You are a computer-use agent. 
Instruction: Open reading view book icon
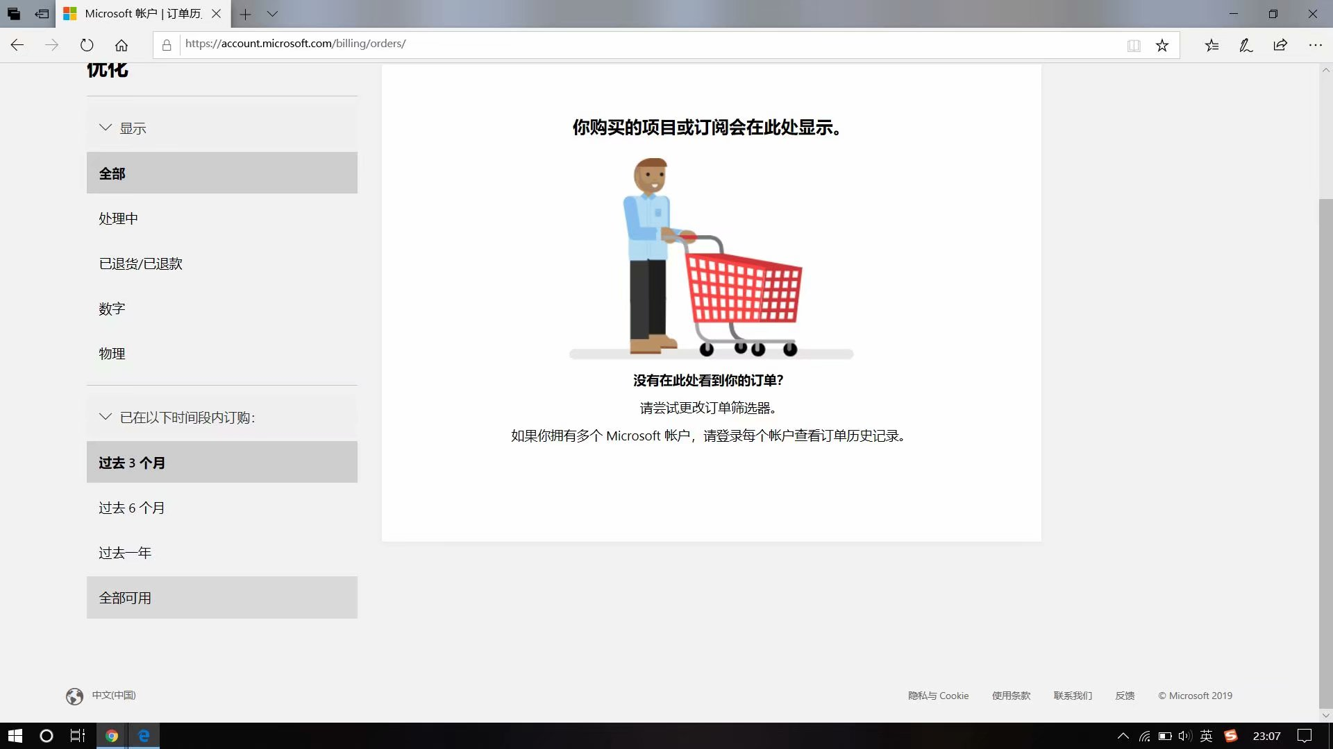[x=1134, y=46]
